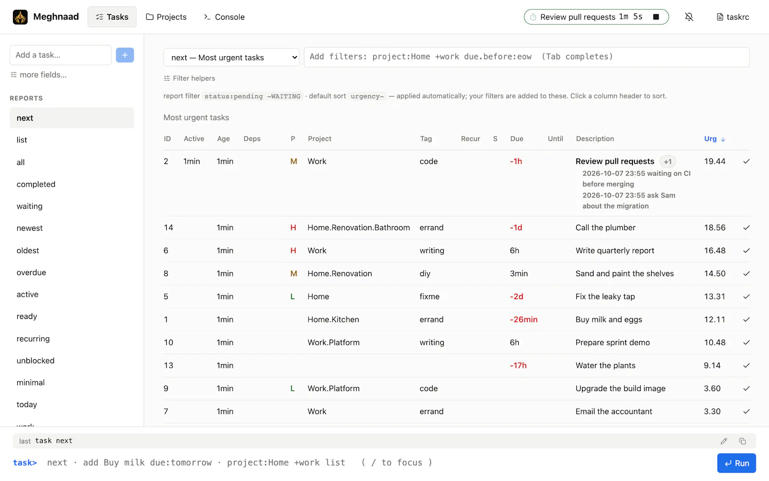Mark Prepare sprint demo as done
Viewport: 769px width, 481px height.
[x=746, y=342]
